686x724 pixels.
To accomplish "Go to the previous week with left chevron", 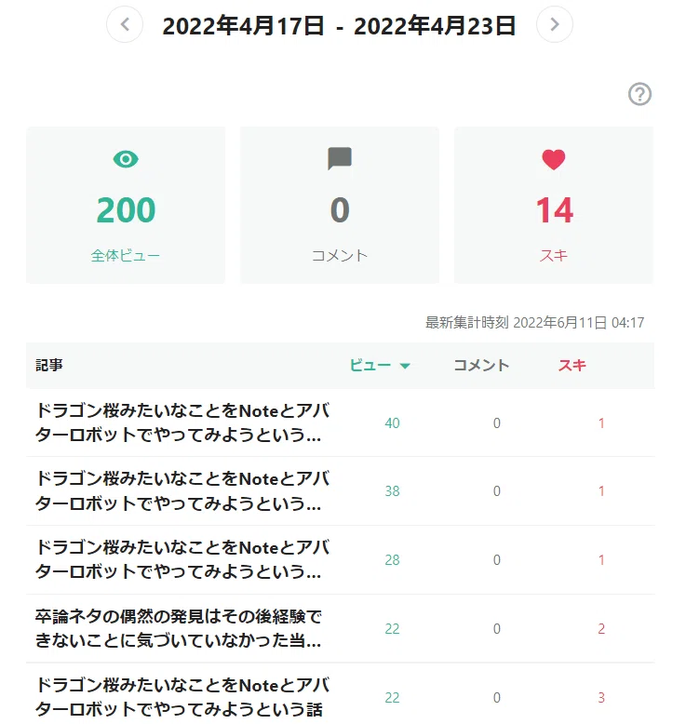I will [125, 24].
